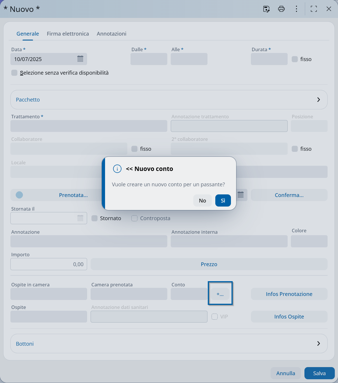
Task: Click the Colore field
Action: point(309,241)
